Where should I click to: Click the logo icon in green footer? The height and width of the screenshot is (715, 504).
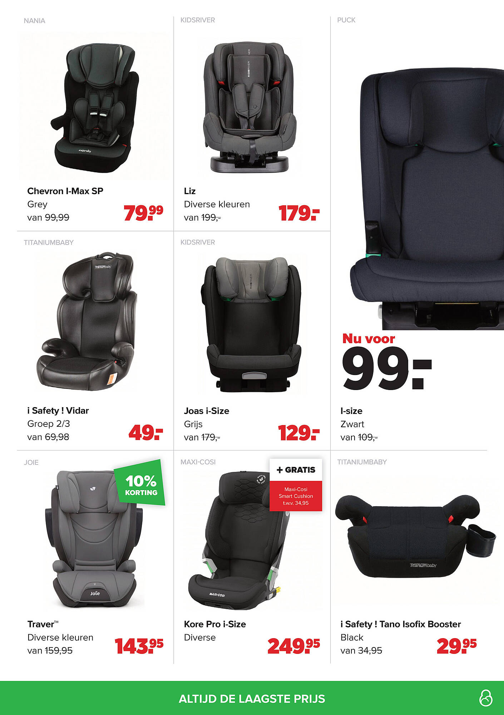[486, 698]
